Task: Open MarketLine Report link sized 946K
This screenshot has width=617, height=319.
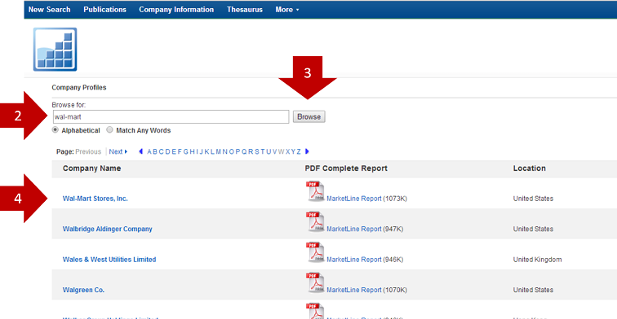Action: pyautogui.click(x=353, y=260)
